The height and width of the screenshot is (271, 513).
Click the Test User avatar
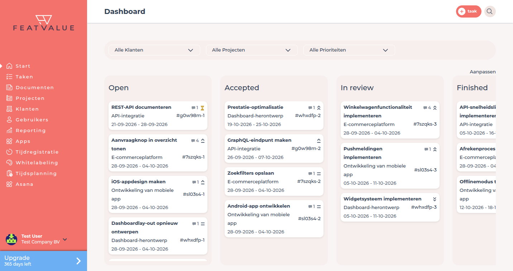(x=11, y=239)
